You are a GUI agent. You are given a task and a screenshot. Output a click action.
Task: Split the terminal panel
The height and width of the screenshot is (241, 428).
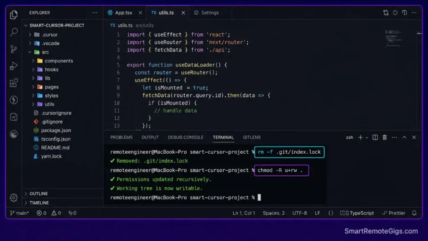click(375, 137)
